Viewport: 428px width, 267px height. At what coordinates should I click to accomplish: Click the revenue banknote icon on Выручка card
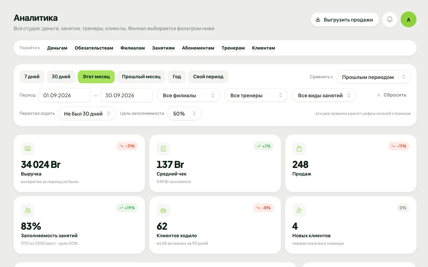[x=28, y=148]
